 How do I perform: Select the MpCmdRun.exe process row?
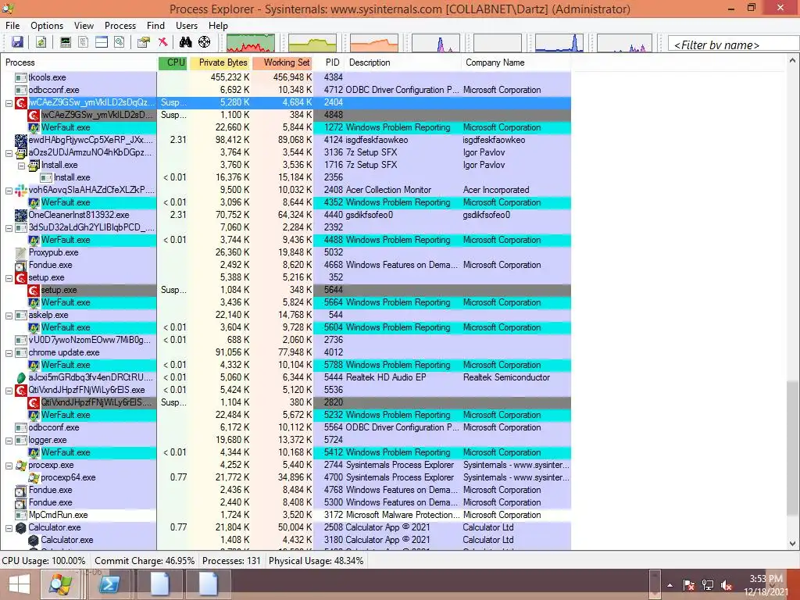(285, 516)
